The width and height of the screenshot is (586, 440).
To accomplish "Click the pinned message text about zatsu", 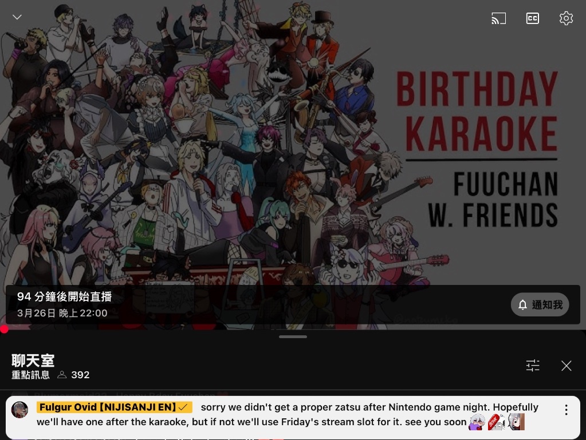I will [x=288, y=415].
